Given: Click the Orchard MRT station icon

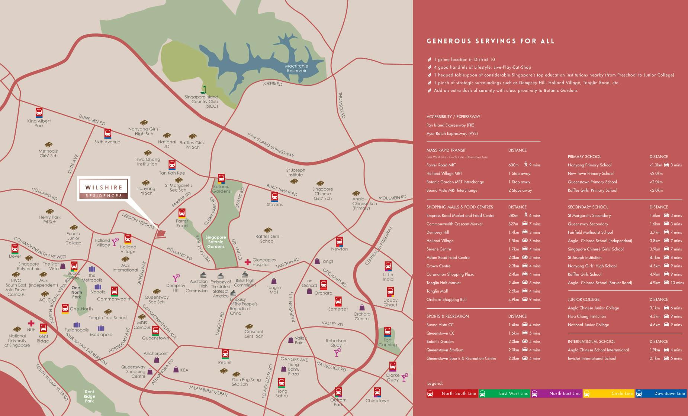Looking at the screenshot, I should [x=324, y=285].
